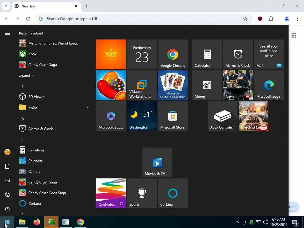Open a new Chrome tab with plus

[x=87, y=6]
